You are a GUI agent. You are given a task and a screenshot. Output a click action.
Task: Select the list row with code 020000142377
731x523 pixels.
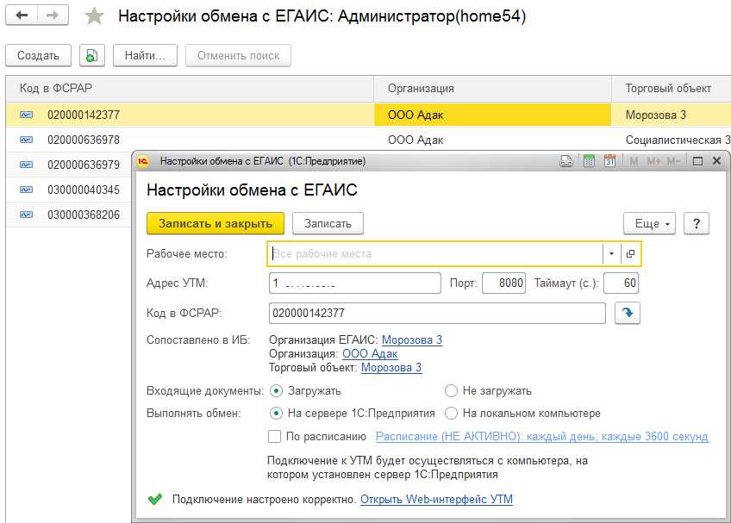click(368, 115)
